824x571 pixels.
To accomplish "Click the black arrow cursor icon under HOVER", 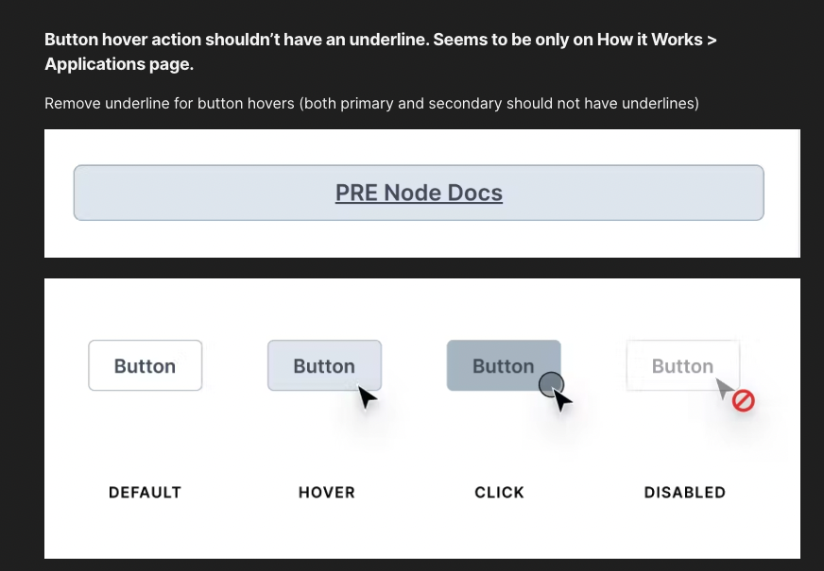I will 368,397.
